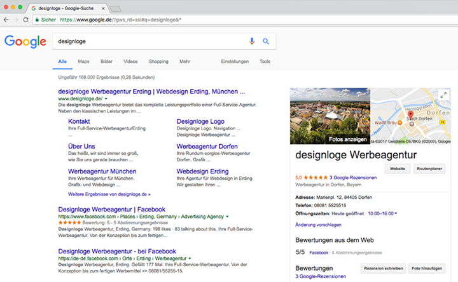This screenshot has width=458, height=282.
Task: Click Weitere Ergebnisse von designloge.de
Action: (109, 194)
